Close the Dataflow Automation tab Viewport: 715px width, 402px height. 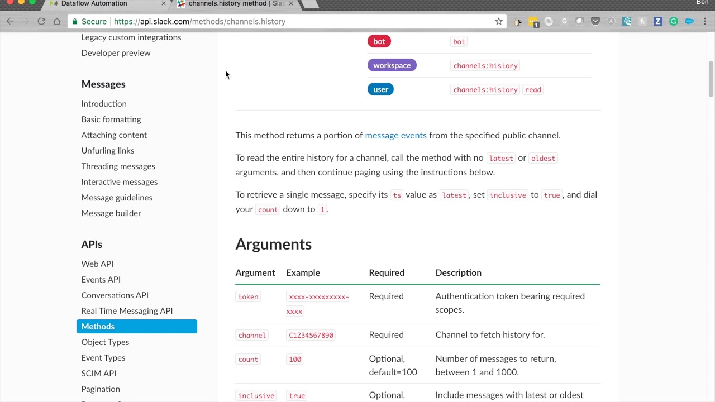tap(164, 3)
